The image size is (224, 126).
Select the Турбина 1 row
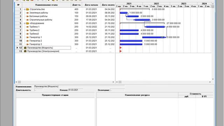pyautogui.click(x=65, y=27)
